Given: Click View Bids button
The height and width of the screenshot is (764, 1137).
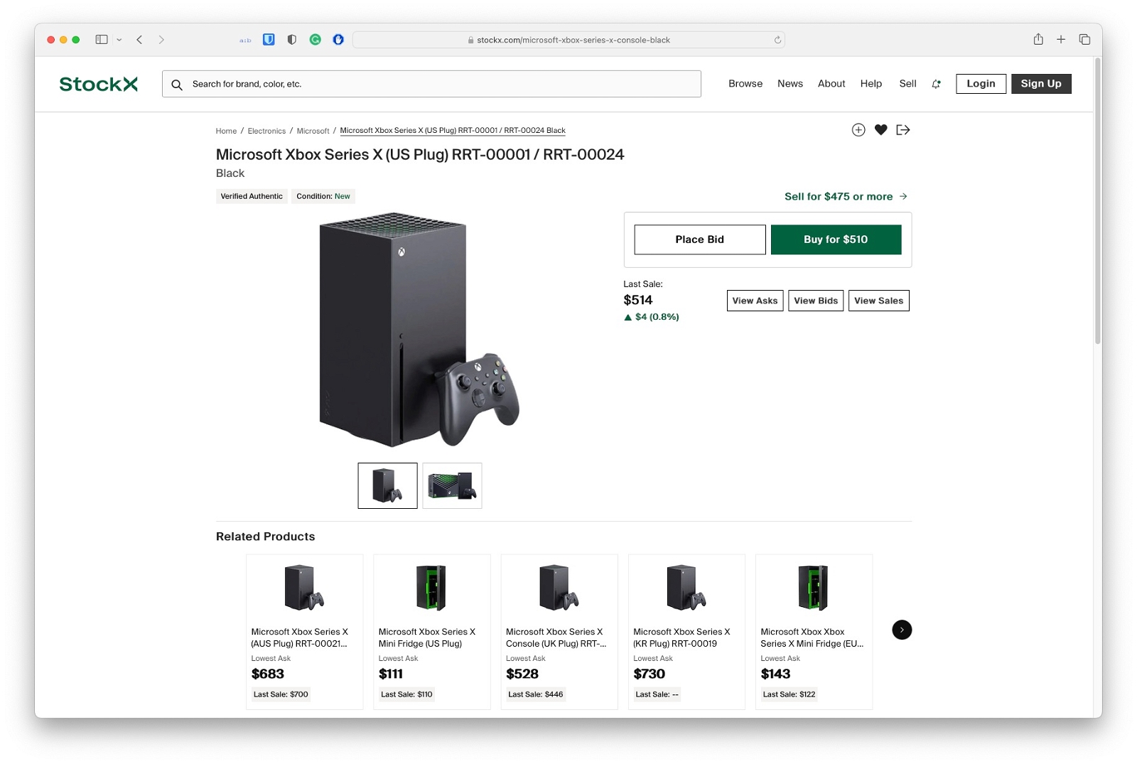Looking at the screenshot, I should click(x=816, y=301).
